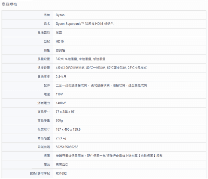
Task: Click the 溫度設置 4段式 temperature description
Action: [101, 68]
